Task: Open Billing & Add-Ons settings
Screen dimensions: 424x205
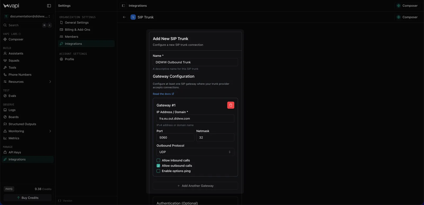Action: (x=86, y=30)
